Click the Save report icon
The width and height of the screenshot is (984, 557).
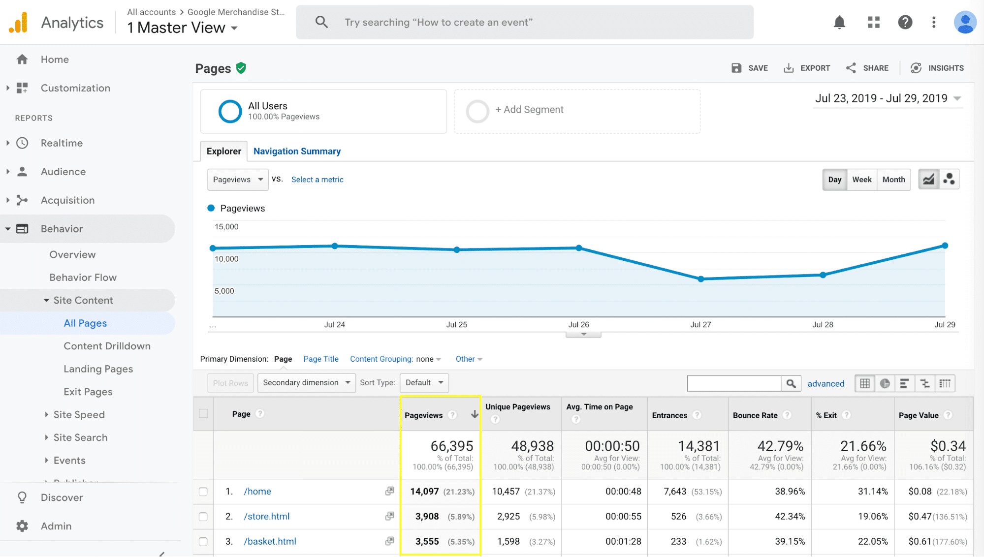click(736, 68)
